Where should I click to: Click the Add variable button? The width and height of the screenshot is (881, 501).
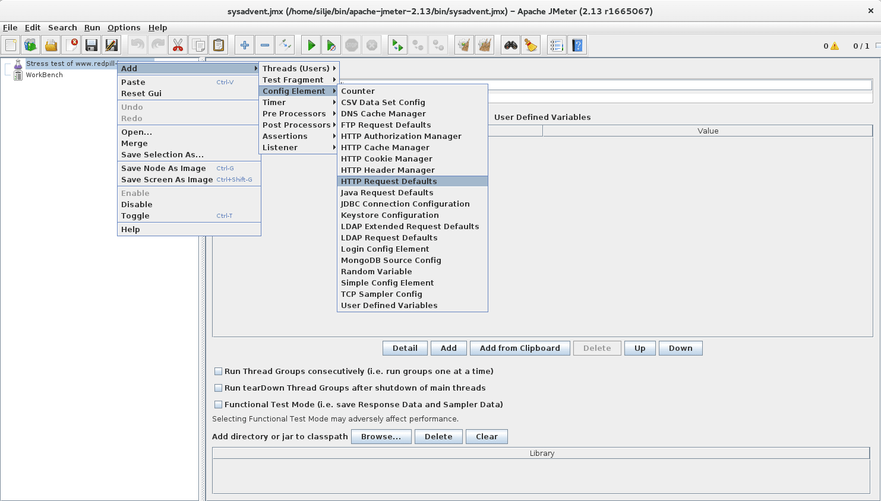click(x=449, y=348)
